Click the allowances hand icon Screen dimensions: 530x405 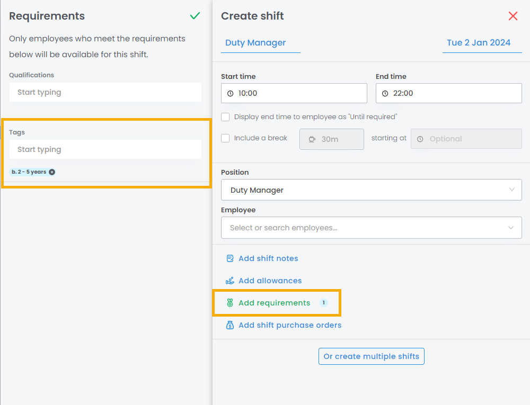(x=230, y=281)
